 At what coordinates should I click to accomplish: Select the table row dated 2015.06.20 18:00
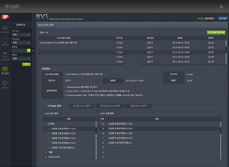[x=132, y=43]
